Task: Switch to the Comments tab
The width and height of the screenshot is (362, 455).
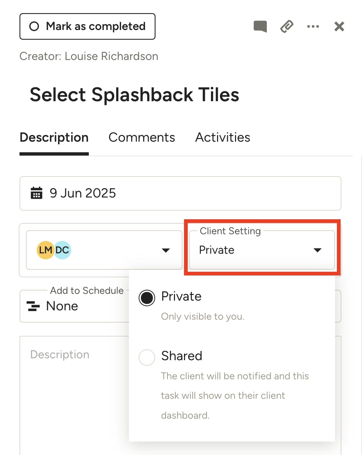Action: (142, 138)
